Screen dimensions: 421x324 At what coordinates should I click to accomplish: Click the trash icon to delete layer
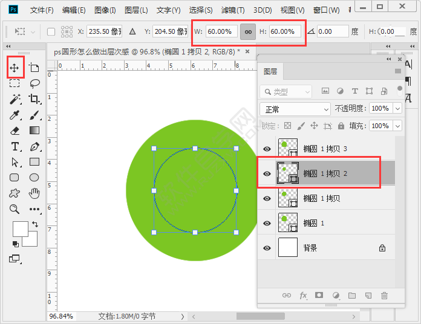[384, 296]
